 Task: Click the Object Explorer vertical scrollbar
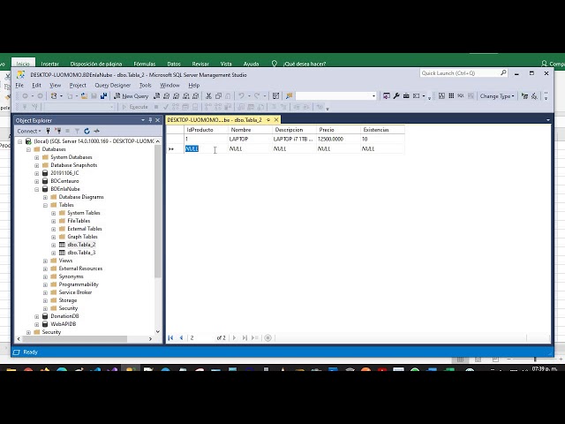tap(158, 211)
